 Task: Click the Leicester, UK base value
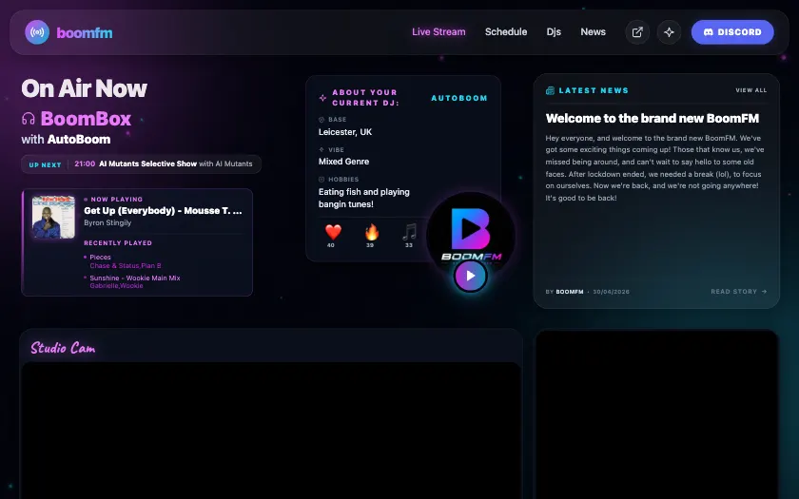(345, 132)
